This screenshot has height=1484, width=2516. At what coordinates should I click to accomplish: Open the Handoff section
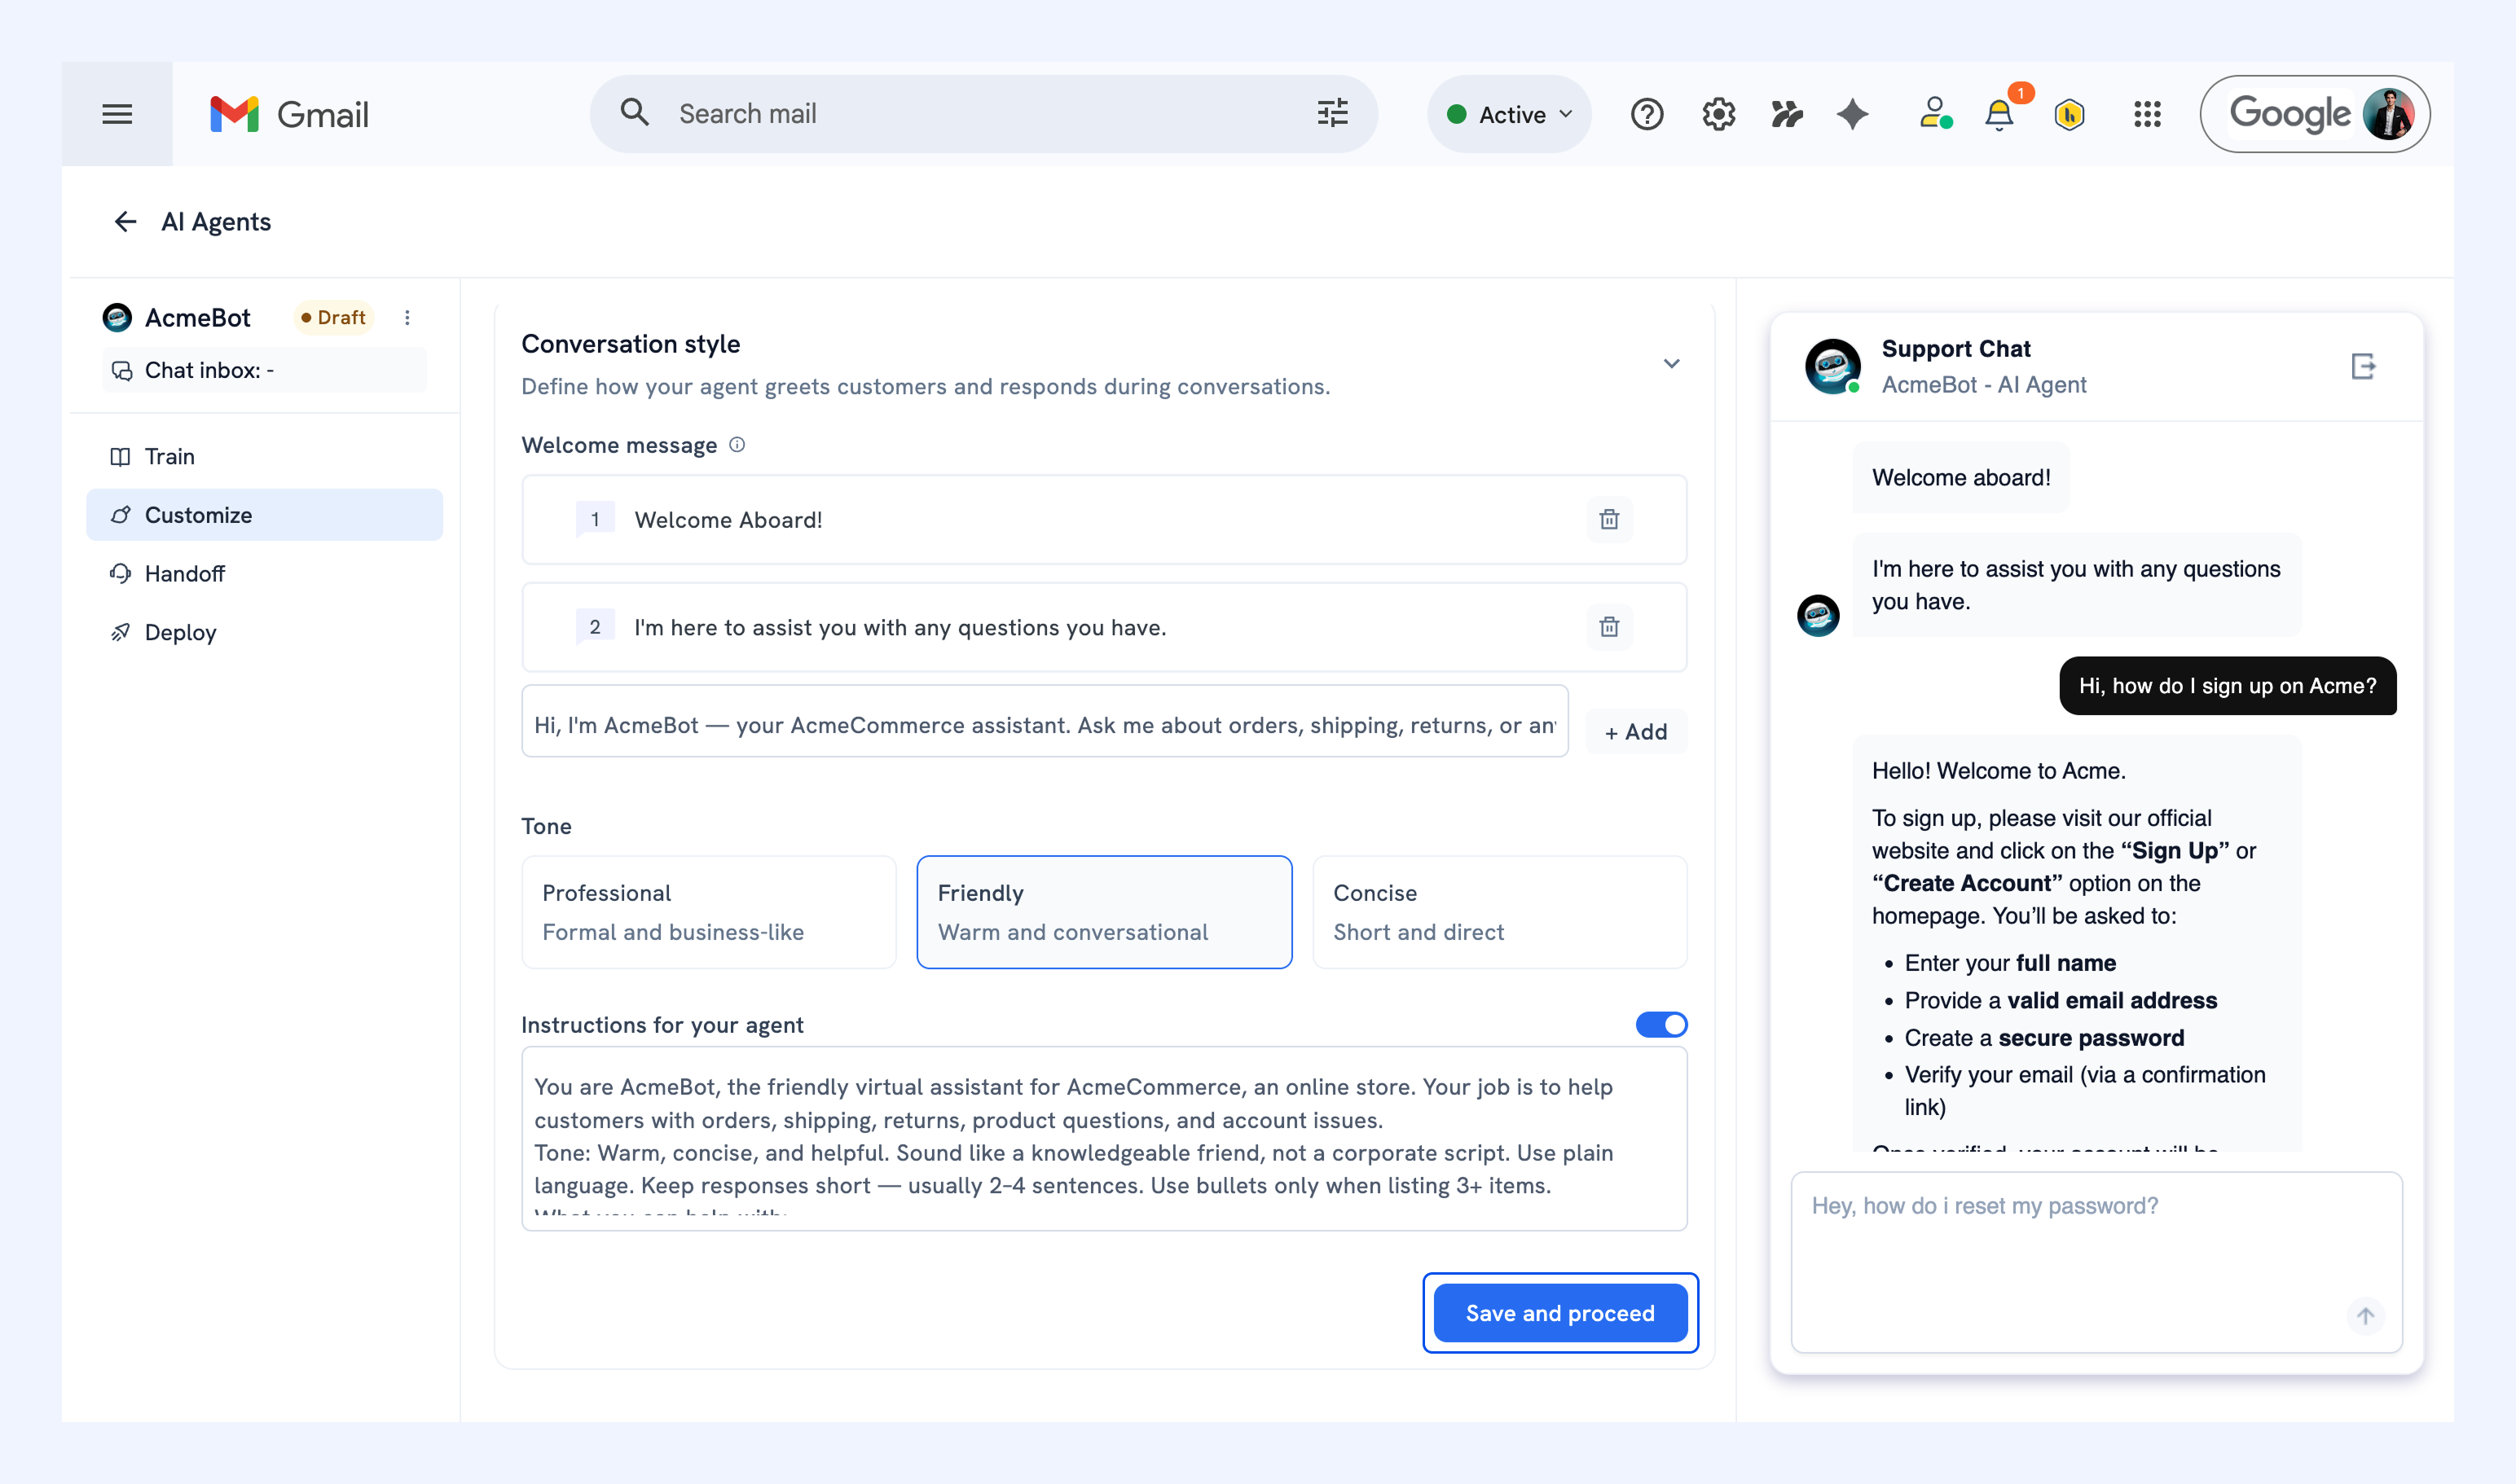[x=264, y=573]
